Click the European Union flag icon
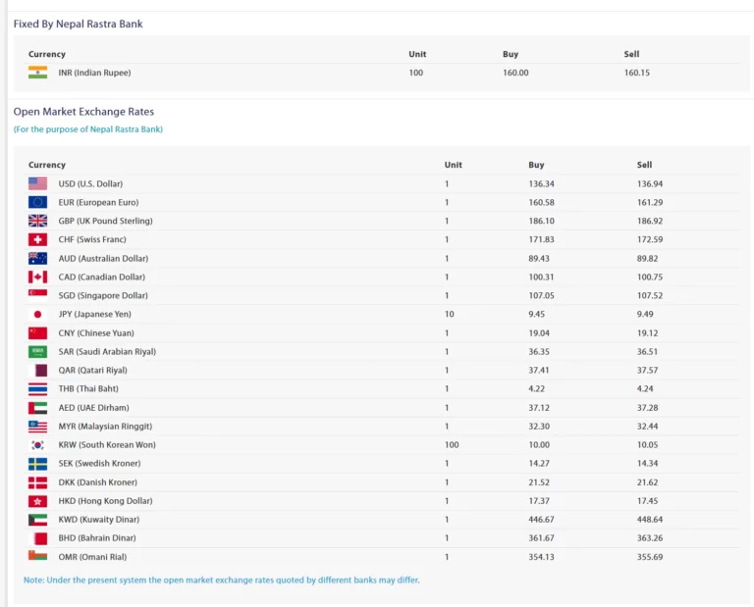The height and width of the screenshot is (607, 754). pyautogui.click(x=37, y=202)
